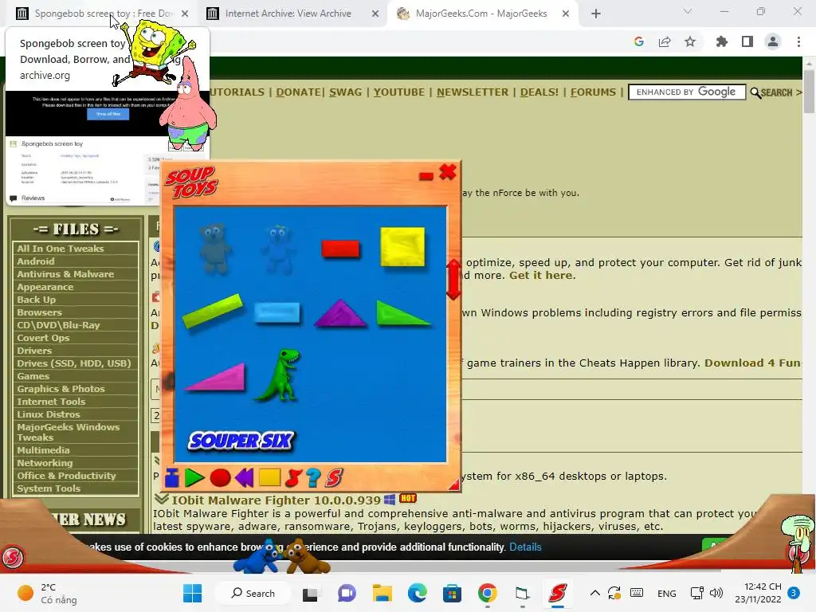
Task: Switch to Internet Archive: View Archive tab
Action: [x=292, y=14]
